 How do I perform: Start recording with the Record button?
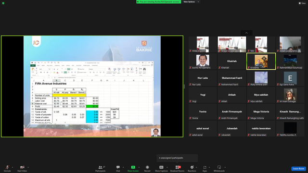pos(147,168)
